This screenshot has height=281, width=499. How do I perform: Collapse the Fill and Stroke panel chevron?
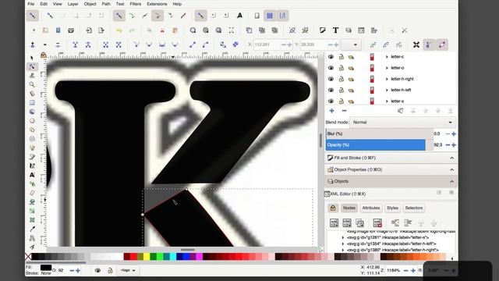[x=452, y=158]
